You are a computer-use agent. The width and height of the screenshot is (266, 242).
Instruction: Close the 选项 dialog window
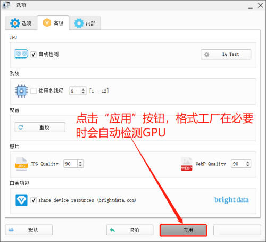click(260, 5)
